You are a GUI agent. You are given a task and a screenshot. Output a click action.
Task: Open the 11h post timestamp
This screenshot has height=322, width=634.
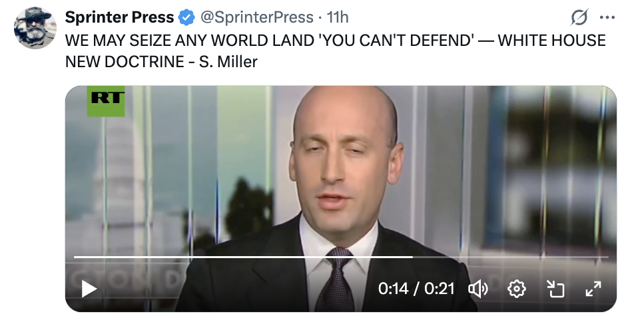pos(337,17)
